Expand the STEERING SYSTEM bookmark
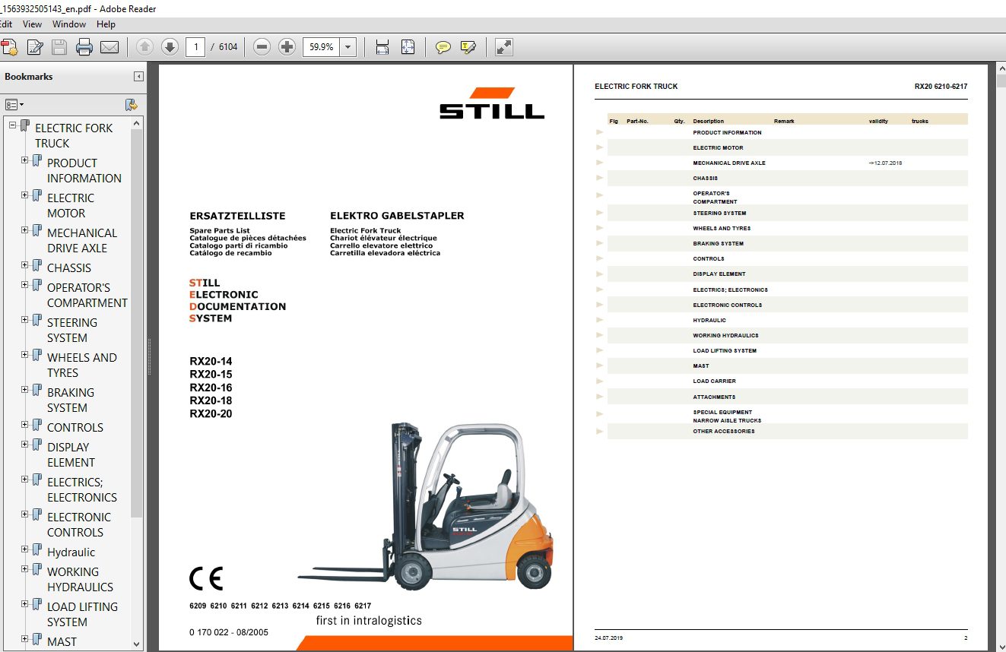 [x=25, y=320]
